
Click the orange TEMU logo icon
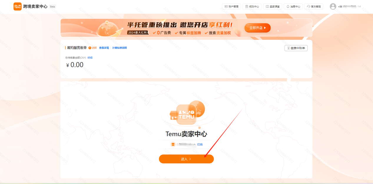pos(18,6)
